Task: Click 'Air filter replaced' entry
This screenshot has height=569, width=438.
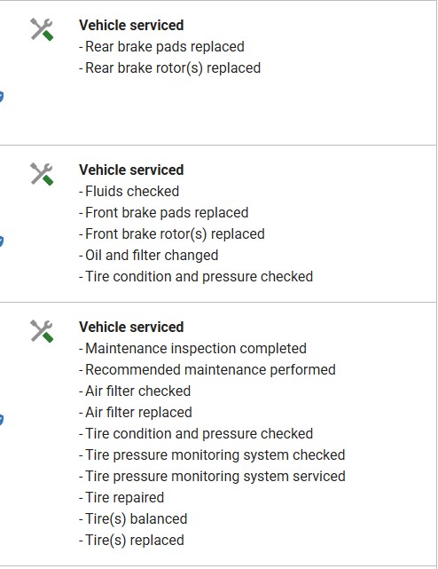Action: (136, 413)
